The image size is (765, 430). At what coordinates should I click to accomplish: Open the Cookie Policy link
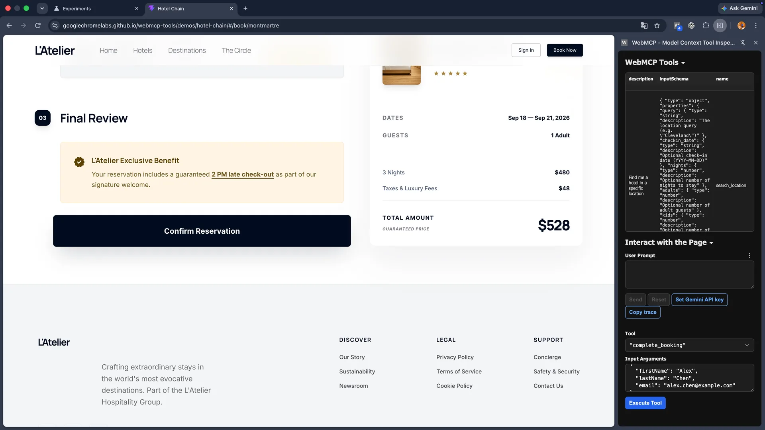click(x=454, y=386)
